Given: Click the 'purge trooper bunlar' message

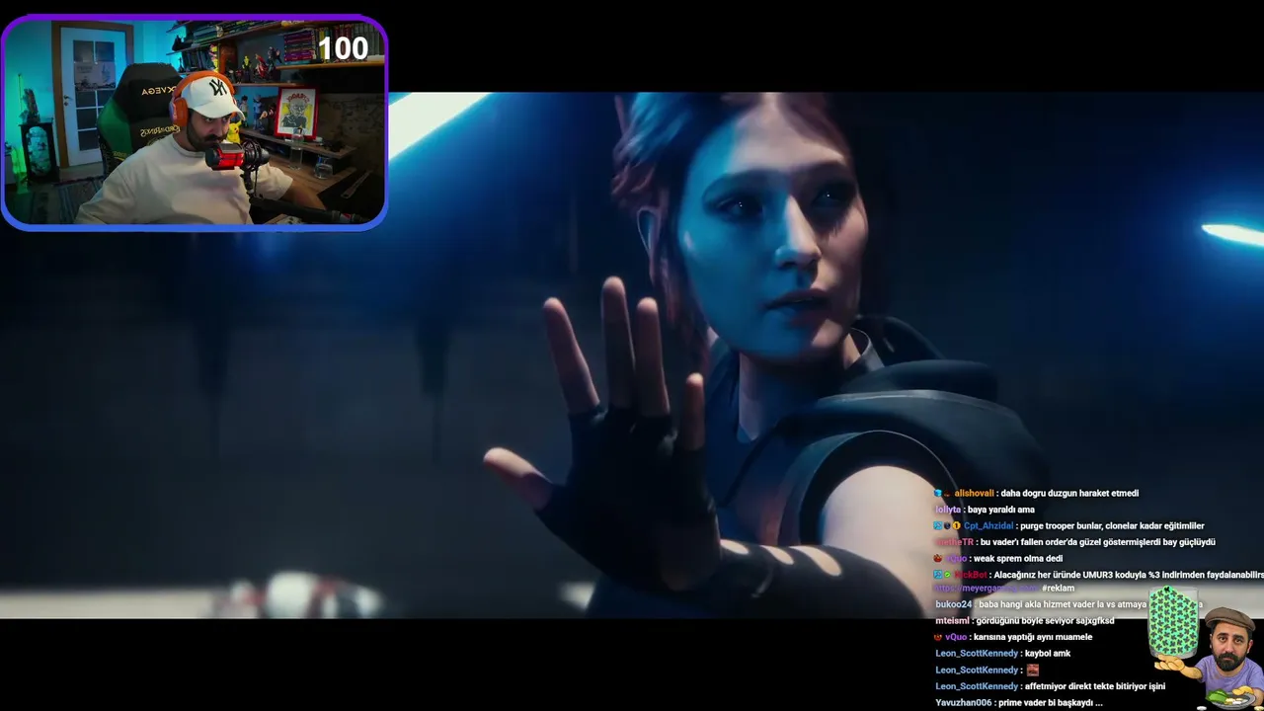Looking at the screenshot, I should pos(1113,526).
